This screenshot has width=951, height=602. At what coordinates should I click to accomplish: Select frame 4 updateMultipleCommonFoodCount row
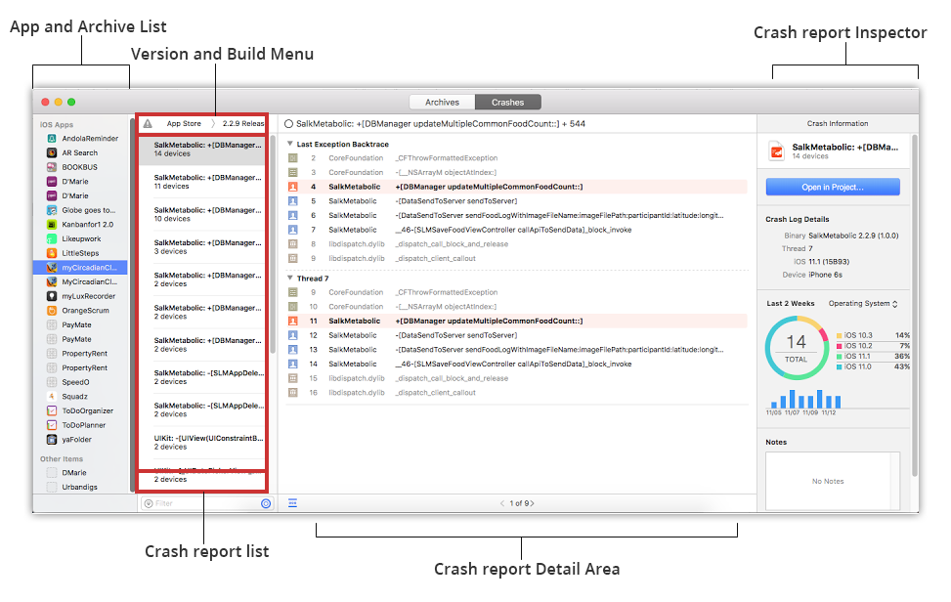[517, 187]
